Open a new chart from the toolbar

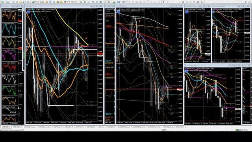[3, 2]
